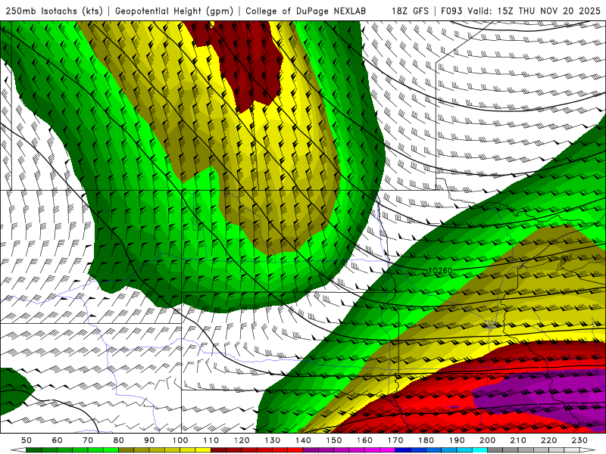Click the 130 knot legend label
Image resolution: width=606 pixels, height=454 pixels.
pos(273,440)
